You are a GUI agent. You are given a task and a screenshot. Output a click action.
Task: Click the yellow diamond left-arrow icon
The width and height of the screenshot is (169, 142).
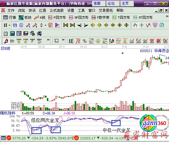(x=93, y=25)
